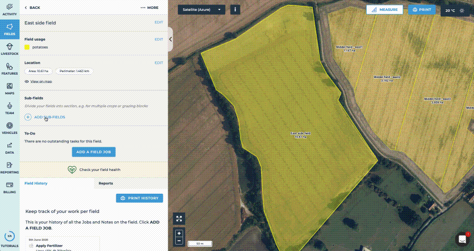Edit the East side field name

tap(159, 22)
